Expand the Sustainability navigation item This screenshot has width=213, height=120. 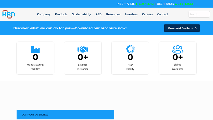pos(81,14)
